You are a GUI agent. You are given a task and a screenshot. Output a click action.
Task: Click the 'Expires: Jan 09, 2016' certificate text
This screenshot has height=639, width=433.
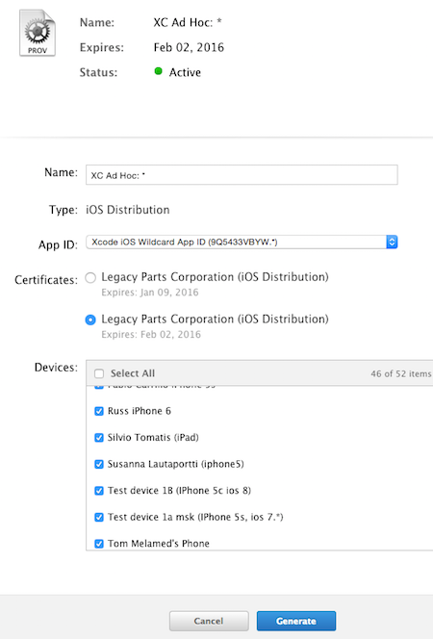click(150, 293)
